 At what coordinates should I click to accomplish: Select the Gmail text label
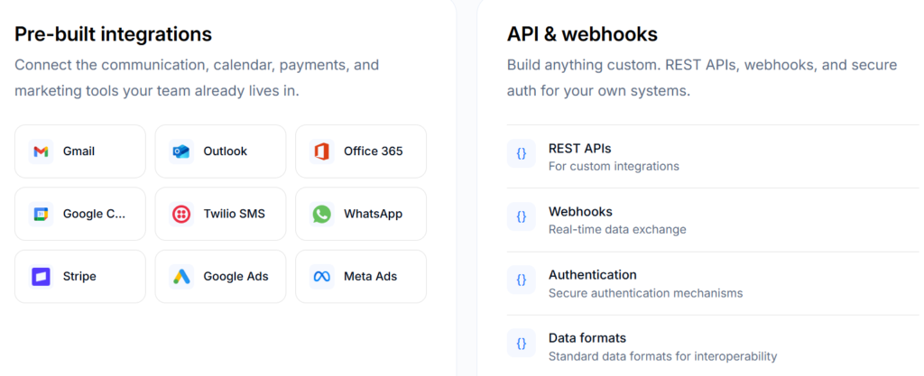pos(79,151)
